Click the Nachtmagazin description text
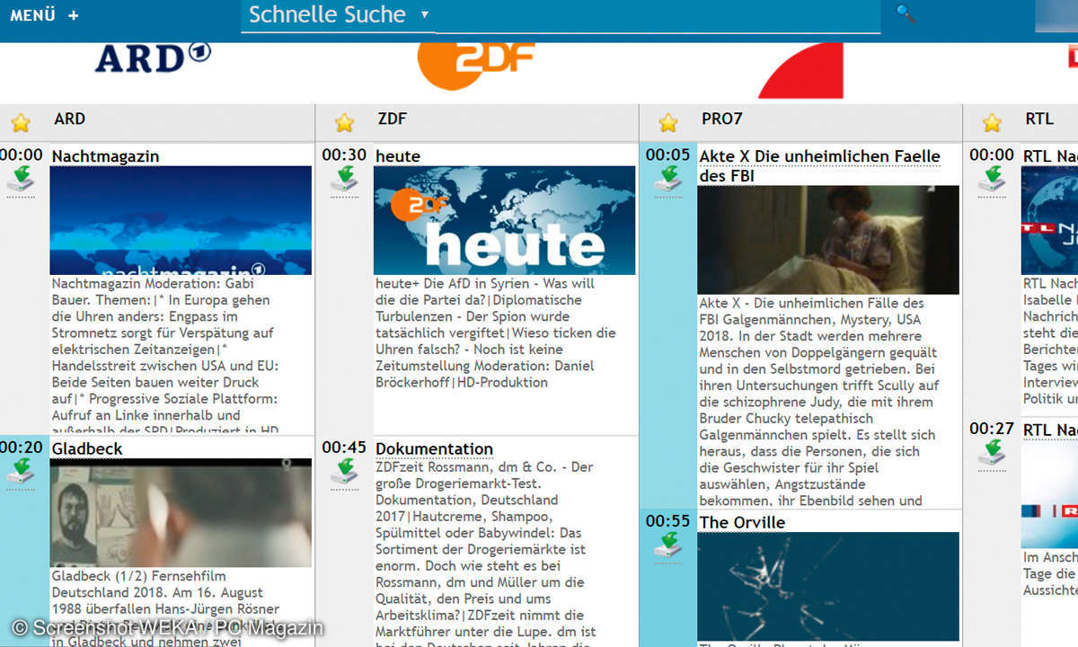The width and height of the screenshot is (1078, 647). click(x=164, y=357)
